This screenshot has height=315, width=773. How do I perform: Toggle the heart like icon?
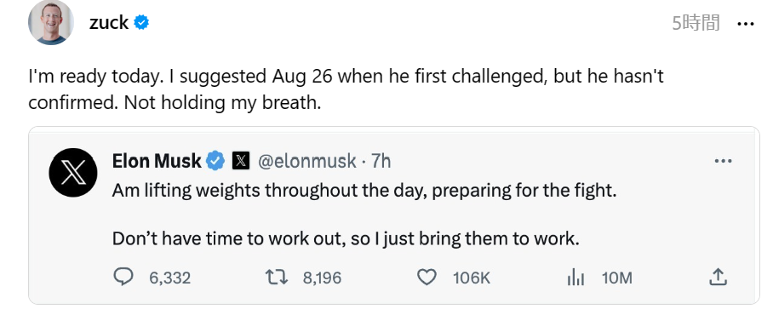click(x=427, y=278)
